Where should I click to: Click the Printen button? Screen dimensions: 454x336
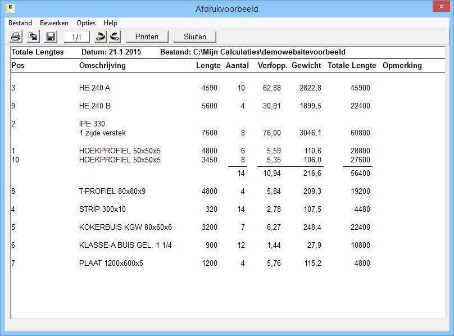click(147, 37)
